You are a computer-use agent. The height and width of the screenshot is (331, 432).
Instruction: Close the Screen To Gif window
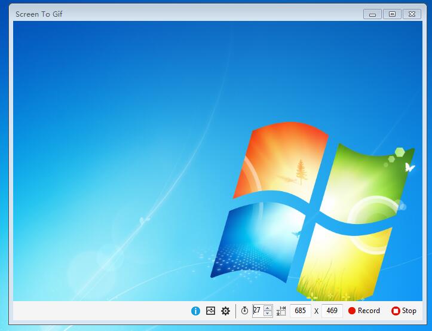pyautogui.click(x=412, y=14)
